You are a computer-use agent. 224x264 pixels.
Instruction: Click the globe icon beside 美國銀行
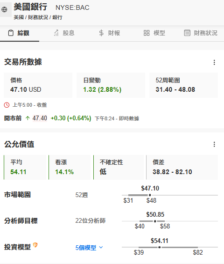tap(4, 9)
